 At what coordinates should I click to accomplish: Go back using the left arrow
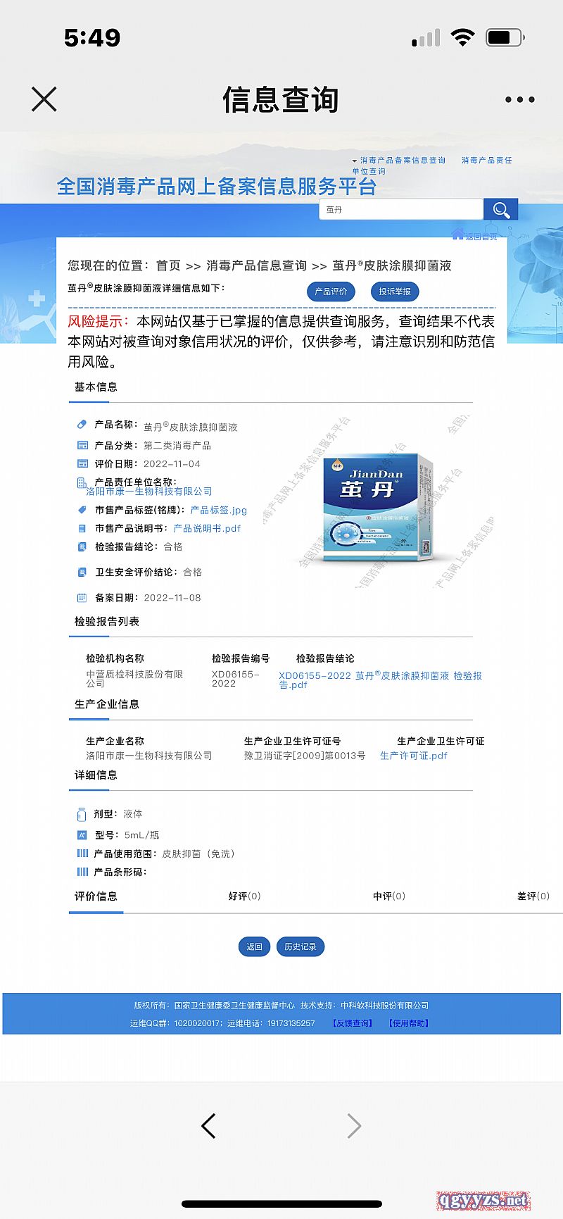(208, 1126)
